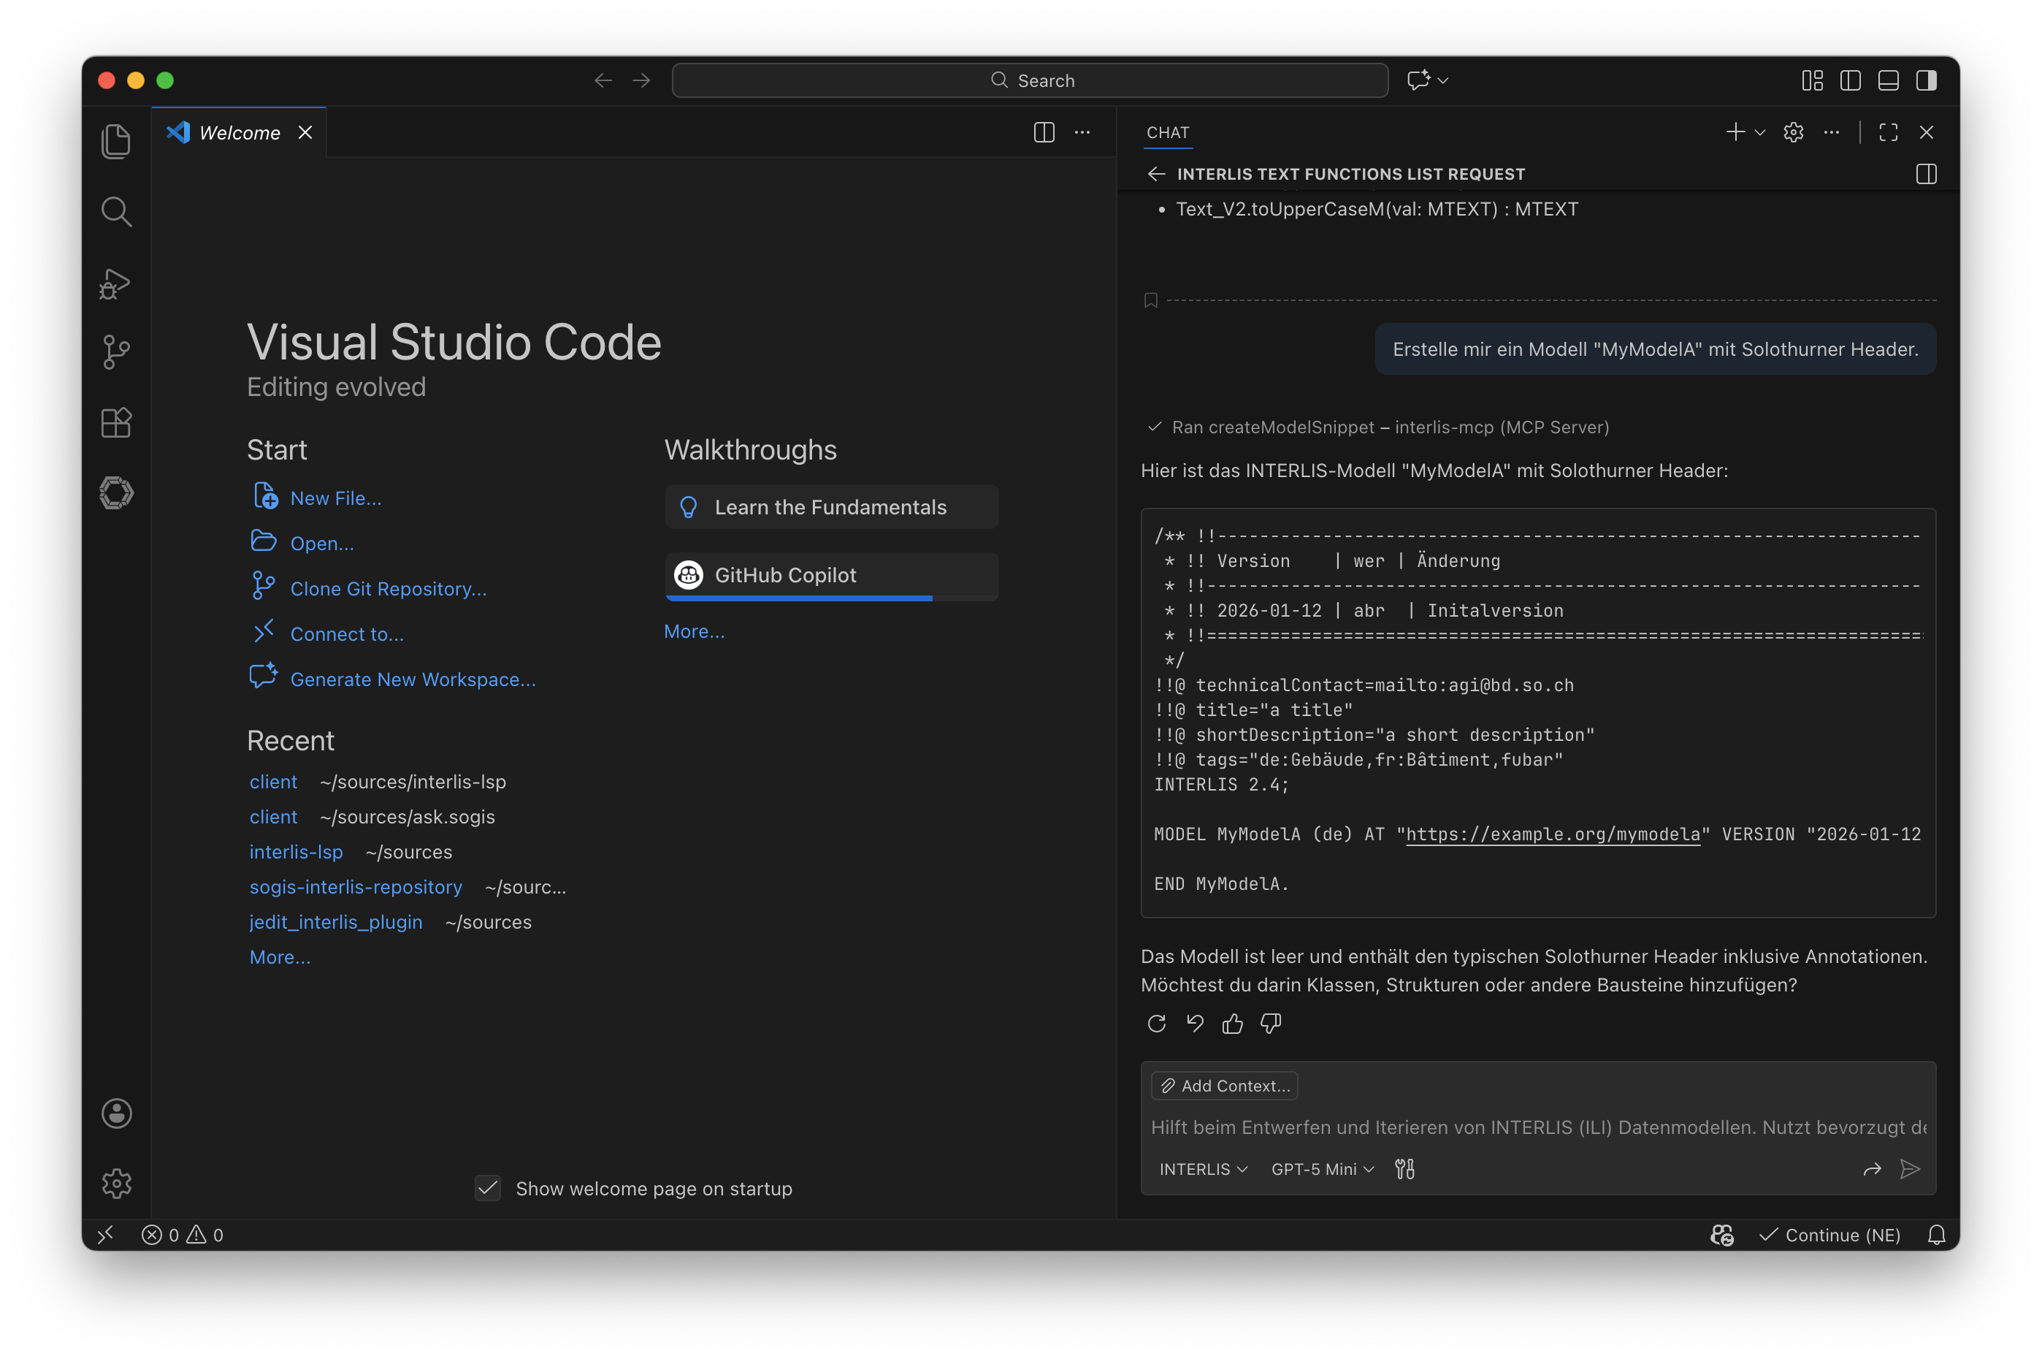Toggle thumbs down on the model answer

pyautogui.click(x=1270, y=1024)
